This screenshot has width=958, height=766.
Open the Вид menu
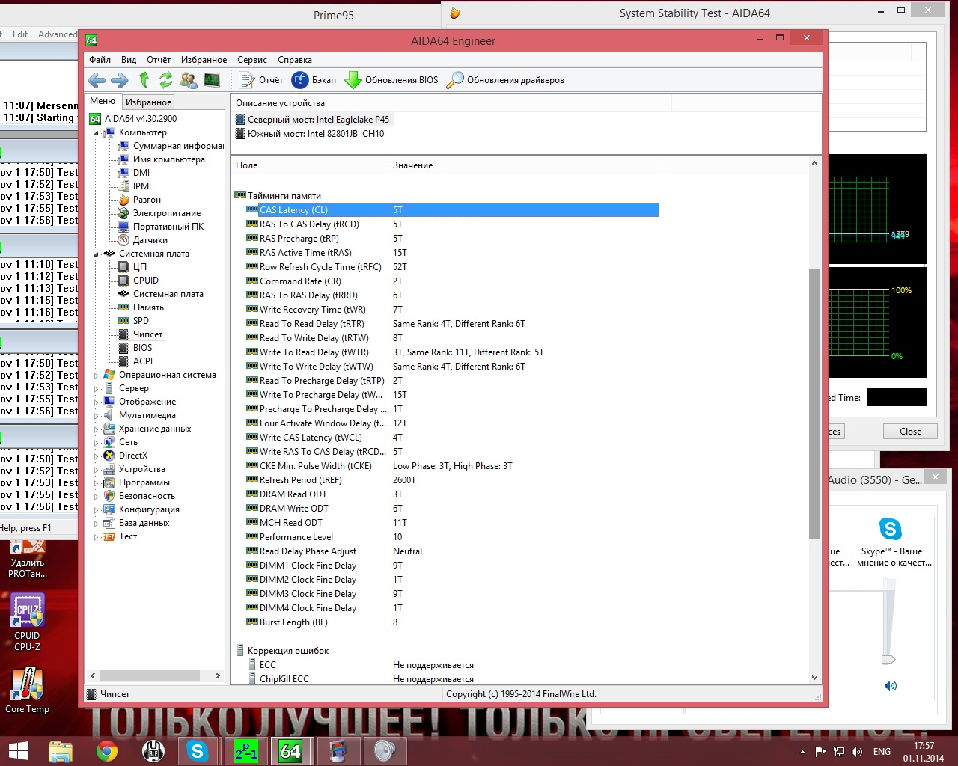coord(129,60)
